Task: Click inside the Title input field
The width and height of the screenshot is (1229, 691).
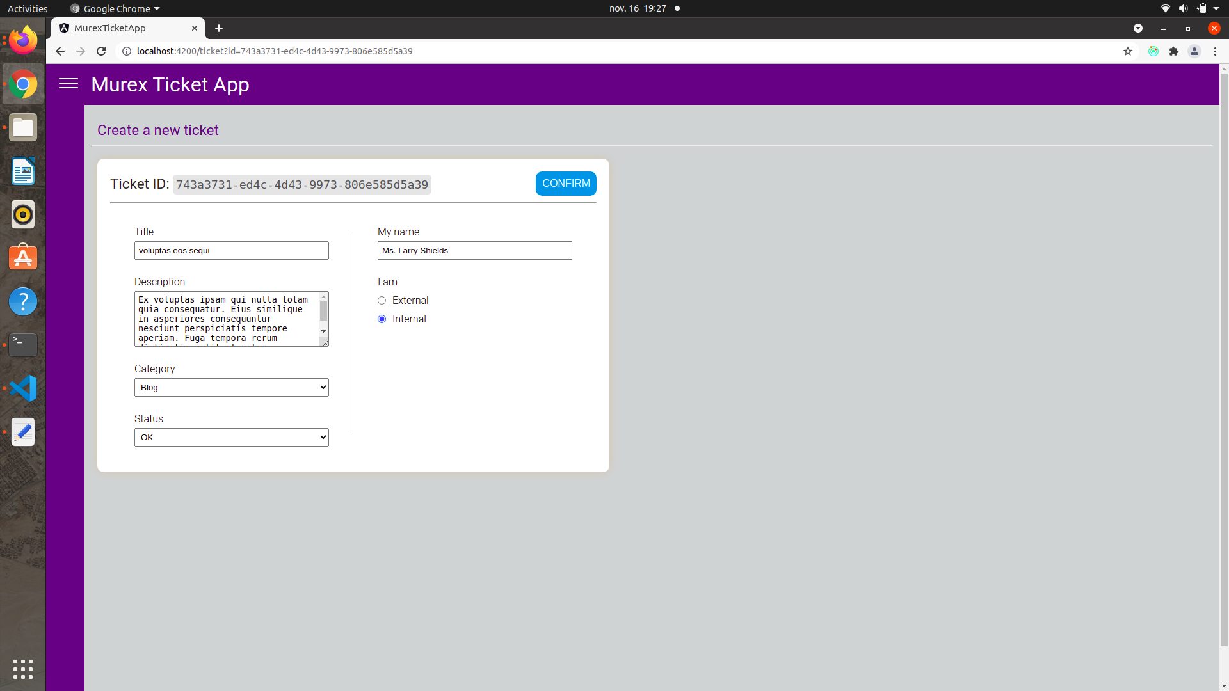Action: [231, 250]
